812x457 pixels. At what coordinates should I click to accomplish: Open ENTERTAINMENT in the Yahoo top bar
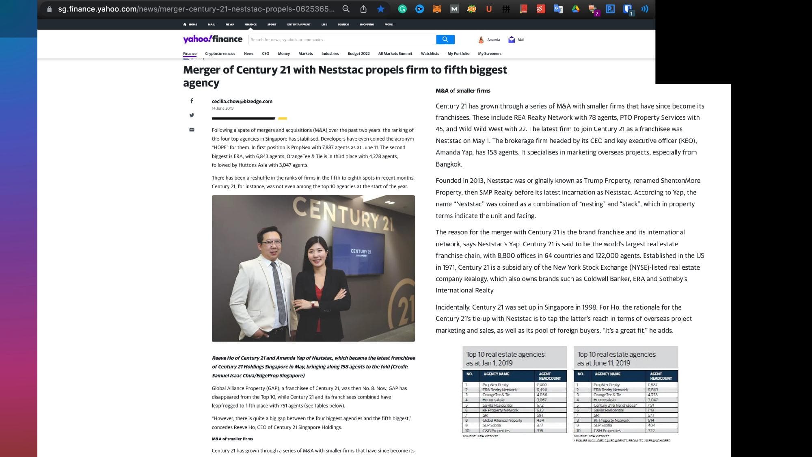click(299, 24)
